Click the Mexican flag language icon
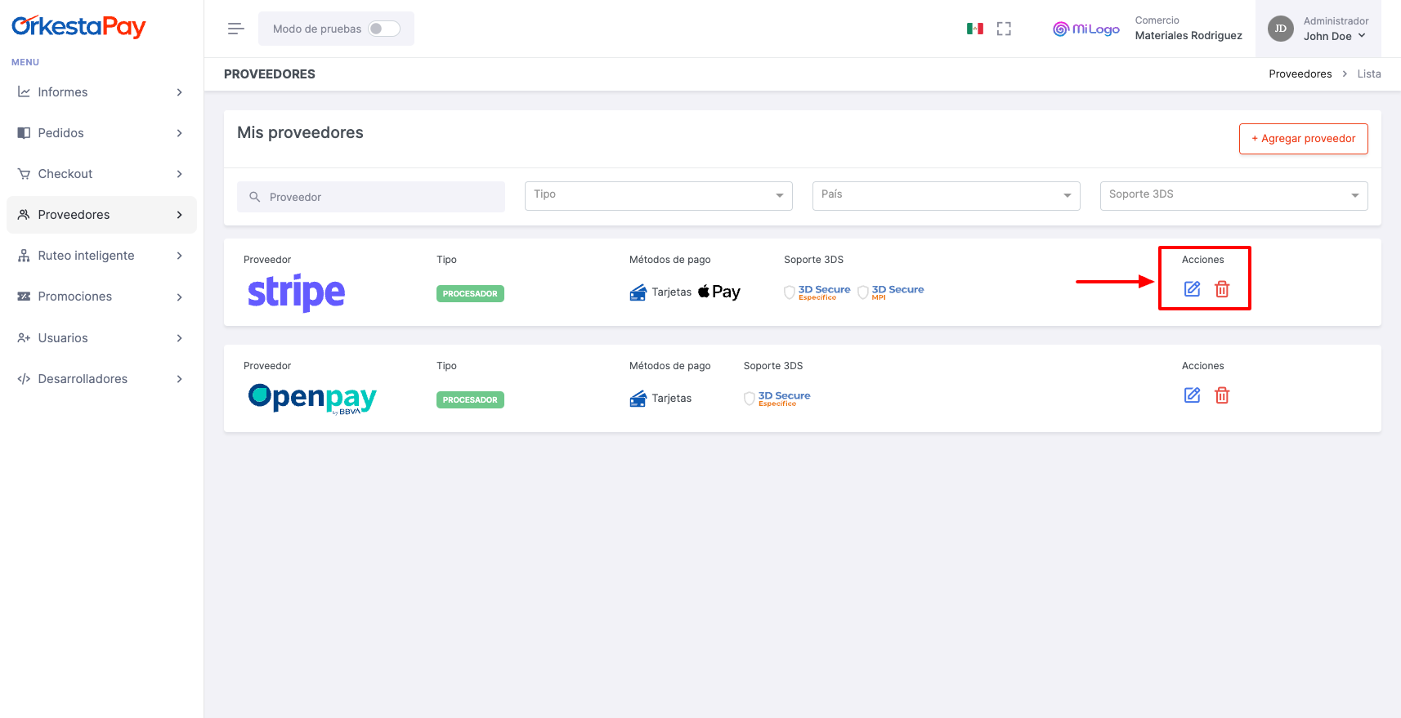Viewport: 1401px width, 718px height. coord(975,29)
